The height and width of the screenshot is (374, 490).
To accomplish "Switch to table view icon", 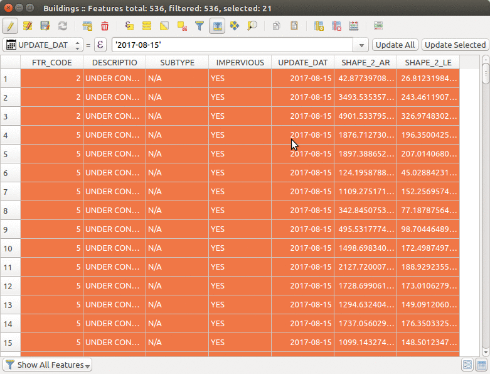I will pyautogui.click(x=482, y=365).
